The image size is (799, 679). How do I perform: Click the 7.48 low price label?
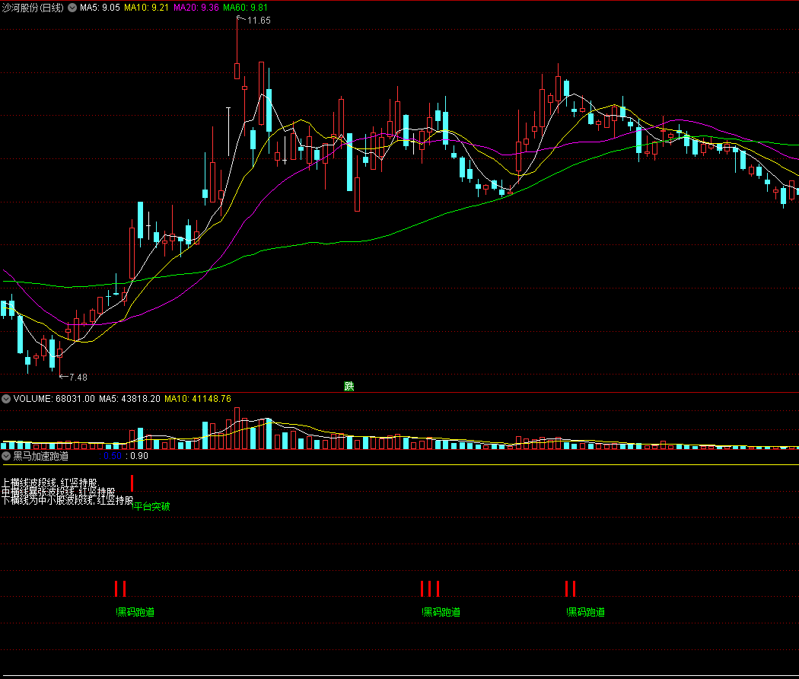(x=78, y=378)
